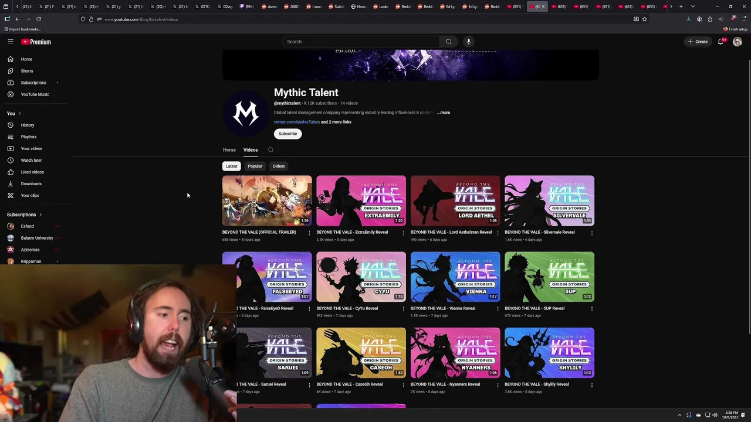Open options for the ExtraEmily Reveal video

(x=403, y=233)
